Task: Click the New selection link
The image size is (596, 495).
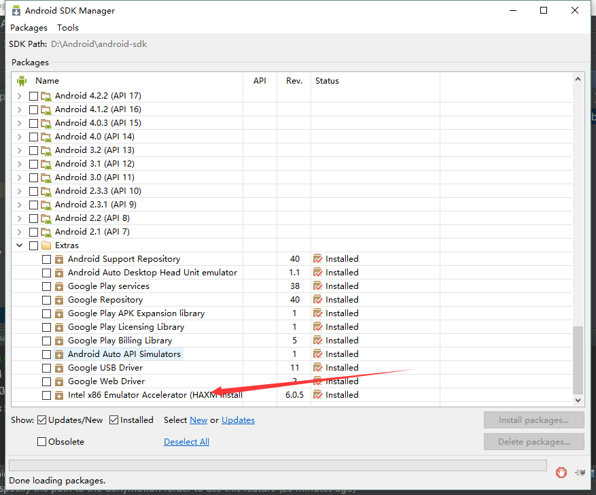Action: tap(198, 420)
